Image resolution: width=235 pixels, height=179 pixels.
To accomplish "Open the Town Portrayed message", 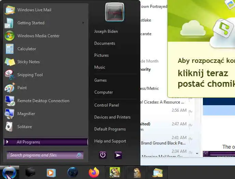I will point(154,6).
